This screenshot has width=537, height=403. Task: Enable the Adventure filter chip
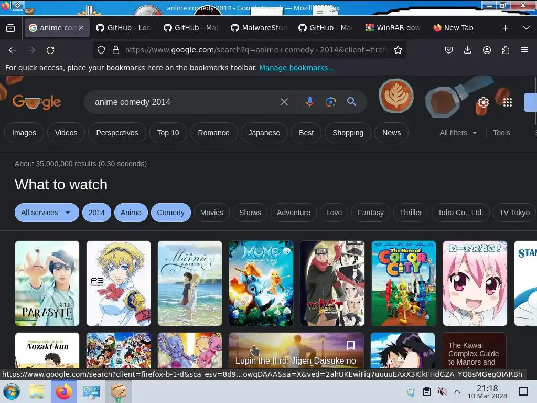pos(294,213)
